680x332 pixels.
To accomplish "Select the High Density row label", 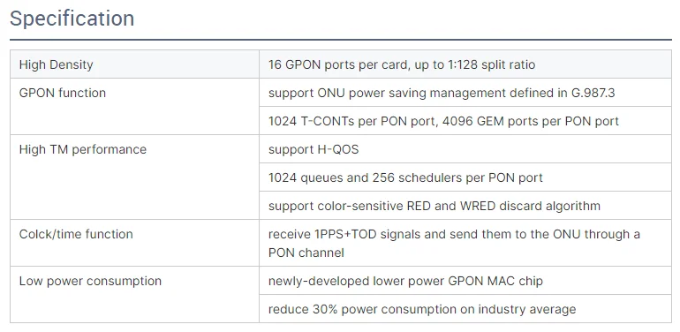I will [56, 64].
